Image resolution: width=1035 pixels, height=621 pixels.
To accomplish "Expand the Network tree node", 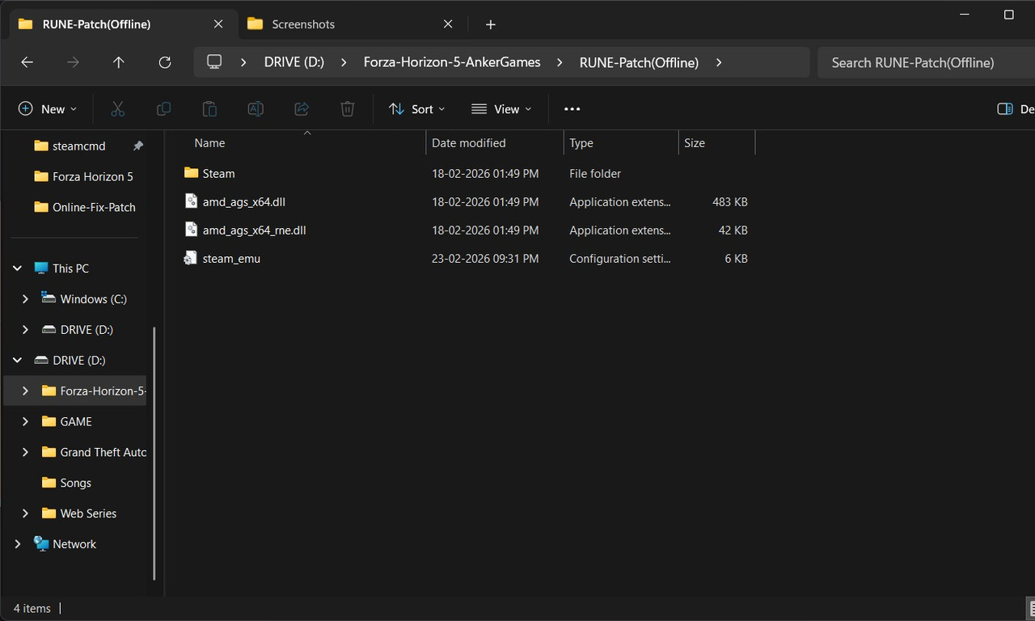I will click(x=18, y=544).
